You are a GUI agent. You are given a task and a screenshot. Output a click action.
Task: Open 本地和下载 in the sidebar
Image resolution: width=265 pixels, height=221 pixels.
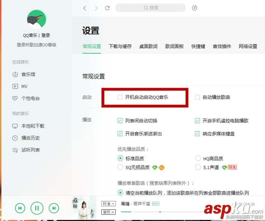pyautogui.click(x=28, y=126)
